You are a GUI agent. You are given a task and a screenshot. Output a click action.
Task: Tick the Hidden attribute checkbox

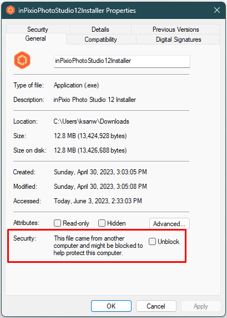pos(102,223)
